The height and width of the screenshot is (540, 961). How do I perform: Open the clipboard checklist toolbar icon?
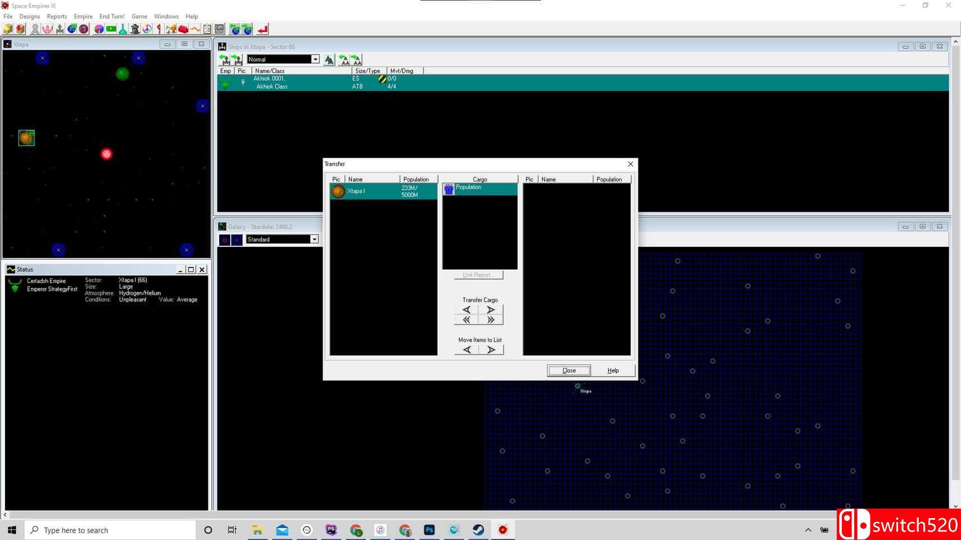tap(207, 29)
